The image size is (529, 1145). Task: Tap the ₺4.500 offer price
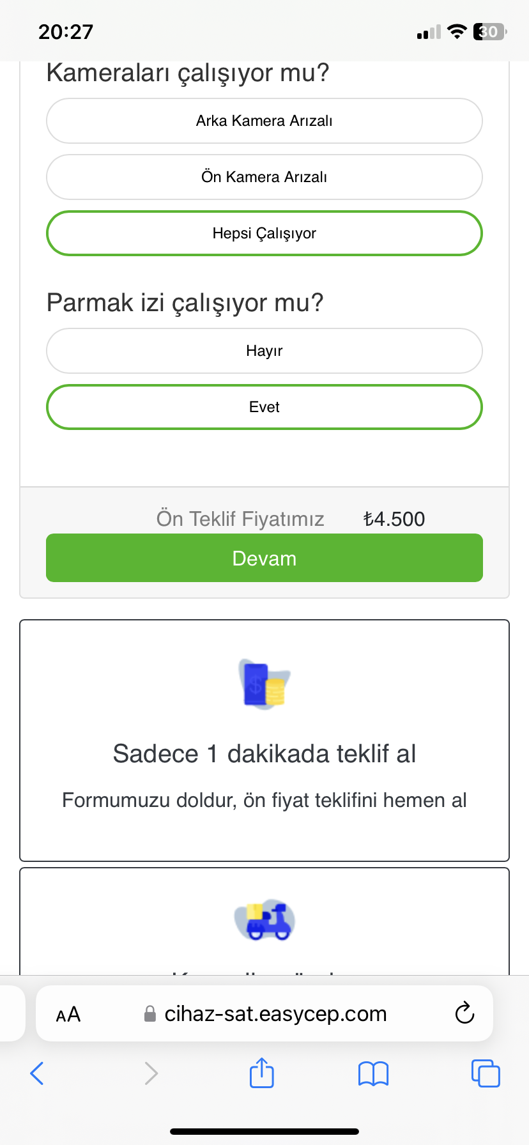click(x=394, y=519)
